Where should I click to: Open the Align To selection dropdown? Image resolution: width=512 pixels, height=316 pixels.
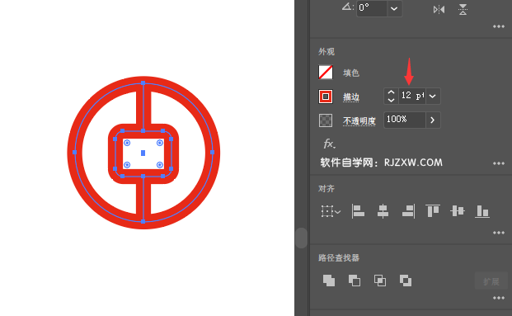coord(331,211)
